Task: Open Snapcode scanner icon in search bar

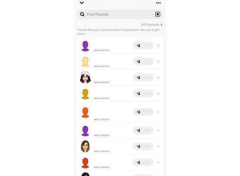Action: point(158,14)
